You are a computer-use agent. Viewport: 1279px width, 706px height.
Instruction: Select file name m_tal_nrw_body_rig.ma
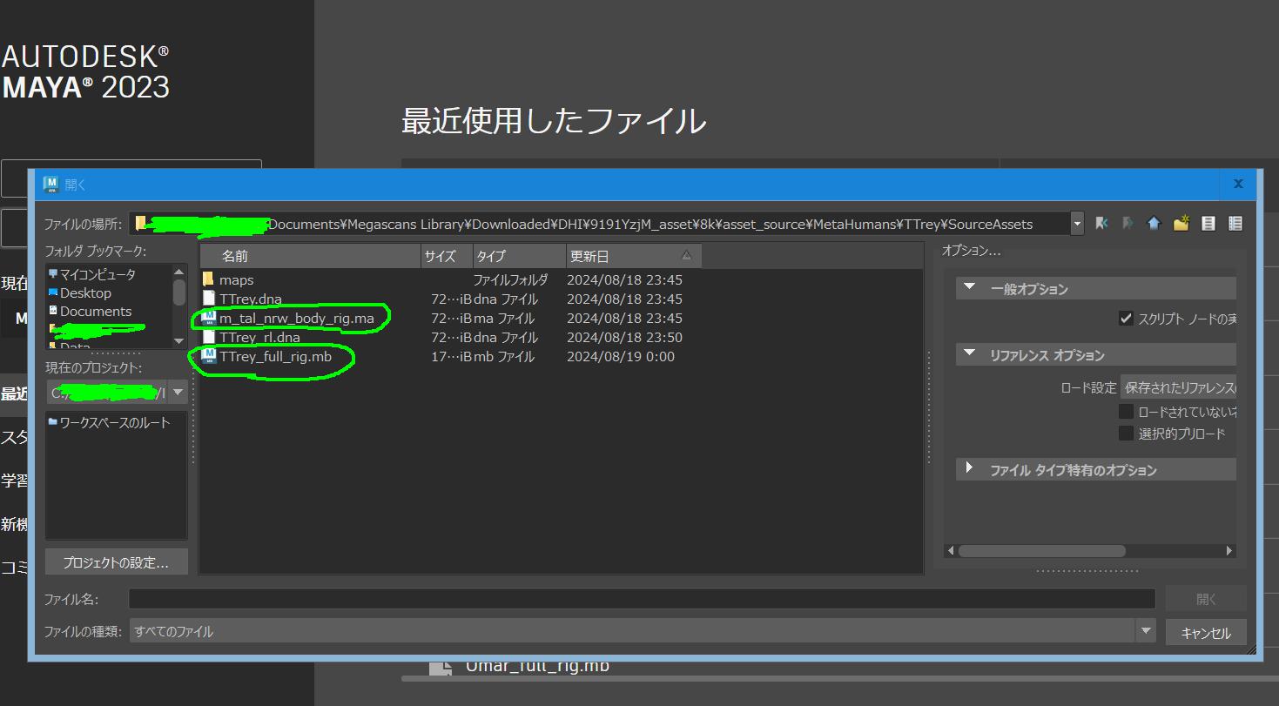click(296, 318)
